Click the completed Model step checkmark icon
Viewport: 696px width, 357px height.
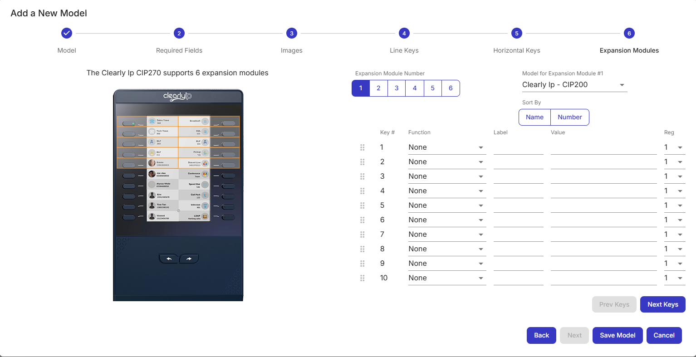[67, 33]
